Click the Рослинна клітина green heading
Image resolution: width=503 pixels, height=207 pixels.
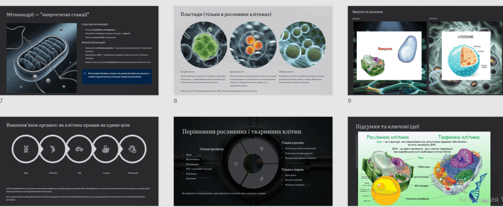[x=388, y=137]
